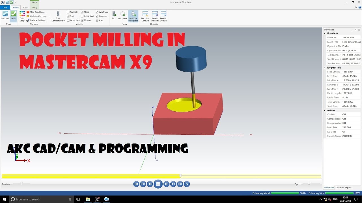Click Reset to Defaults
Viewport: 362px width, 203px height.
point(163,16)
